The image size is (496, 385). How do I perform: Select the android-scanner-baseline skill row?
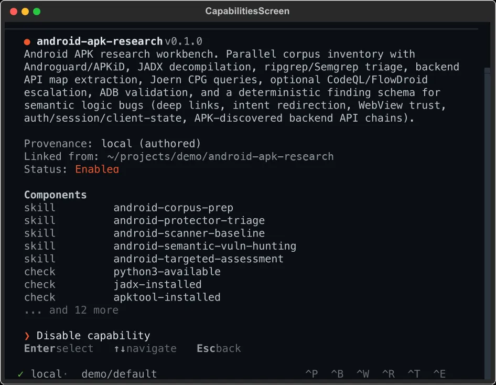[145, 233]
